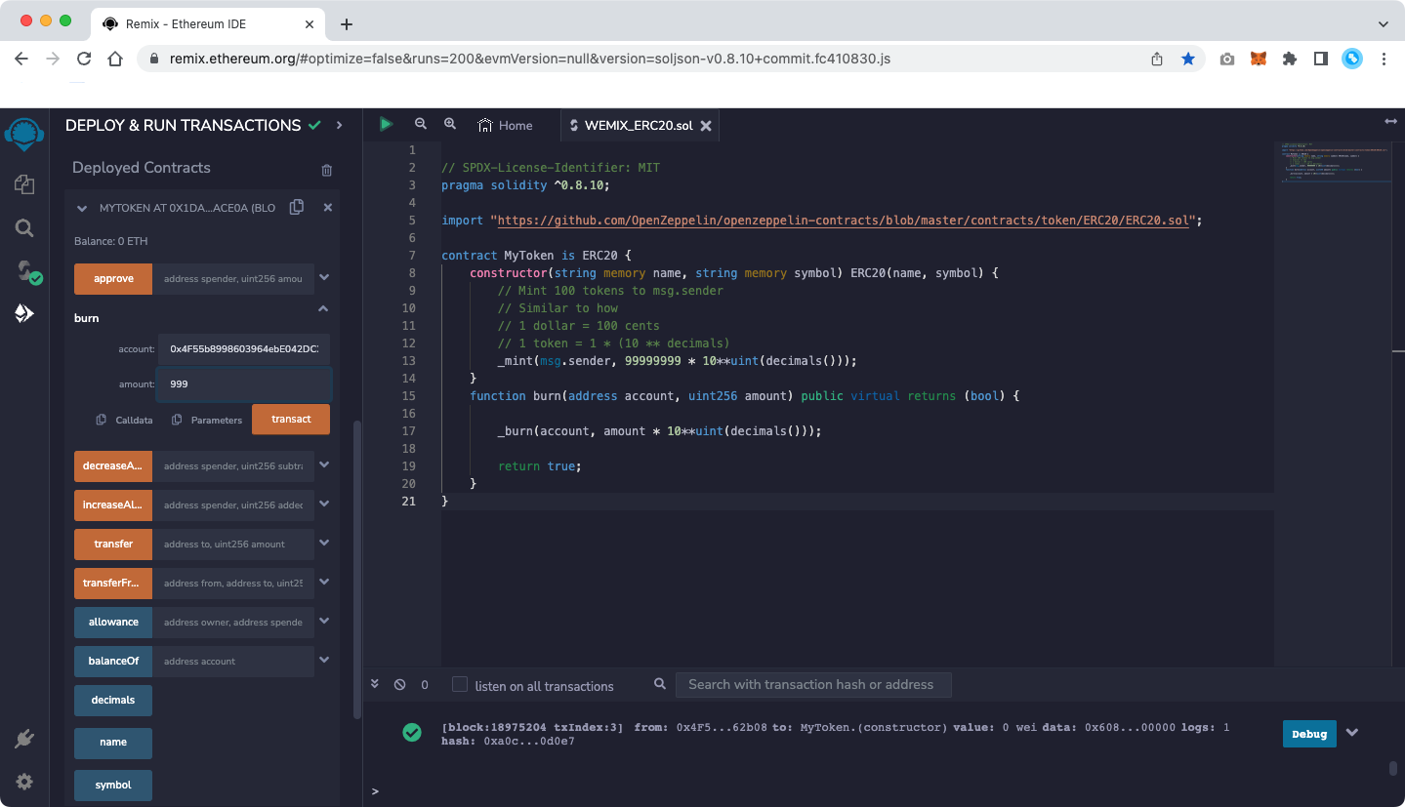Delete all deployed contracts with trash icon
1405x807 pixels.
click(x=327, y=170)
